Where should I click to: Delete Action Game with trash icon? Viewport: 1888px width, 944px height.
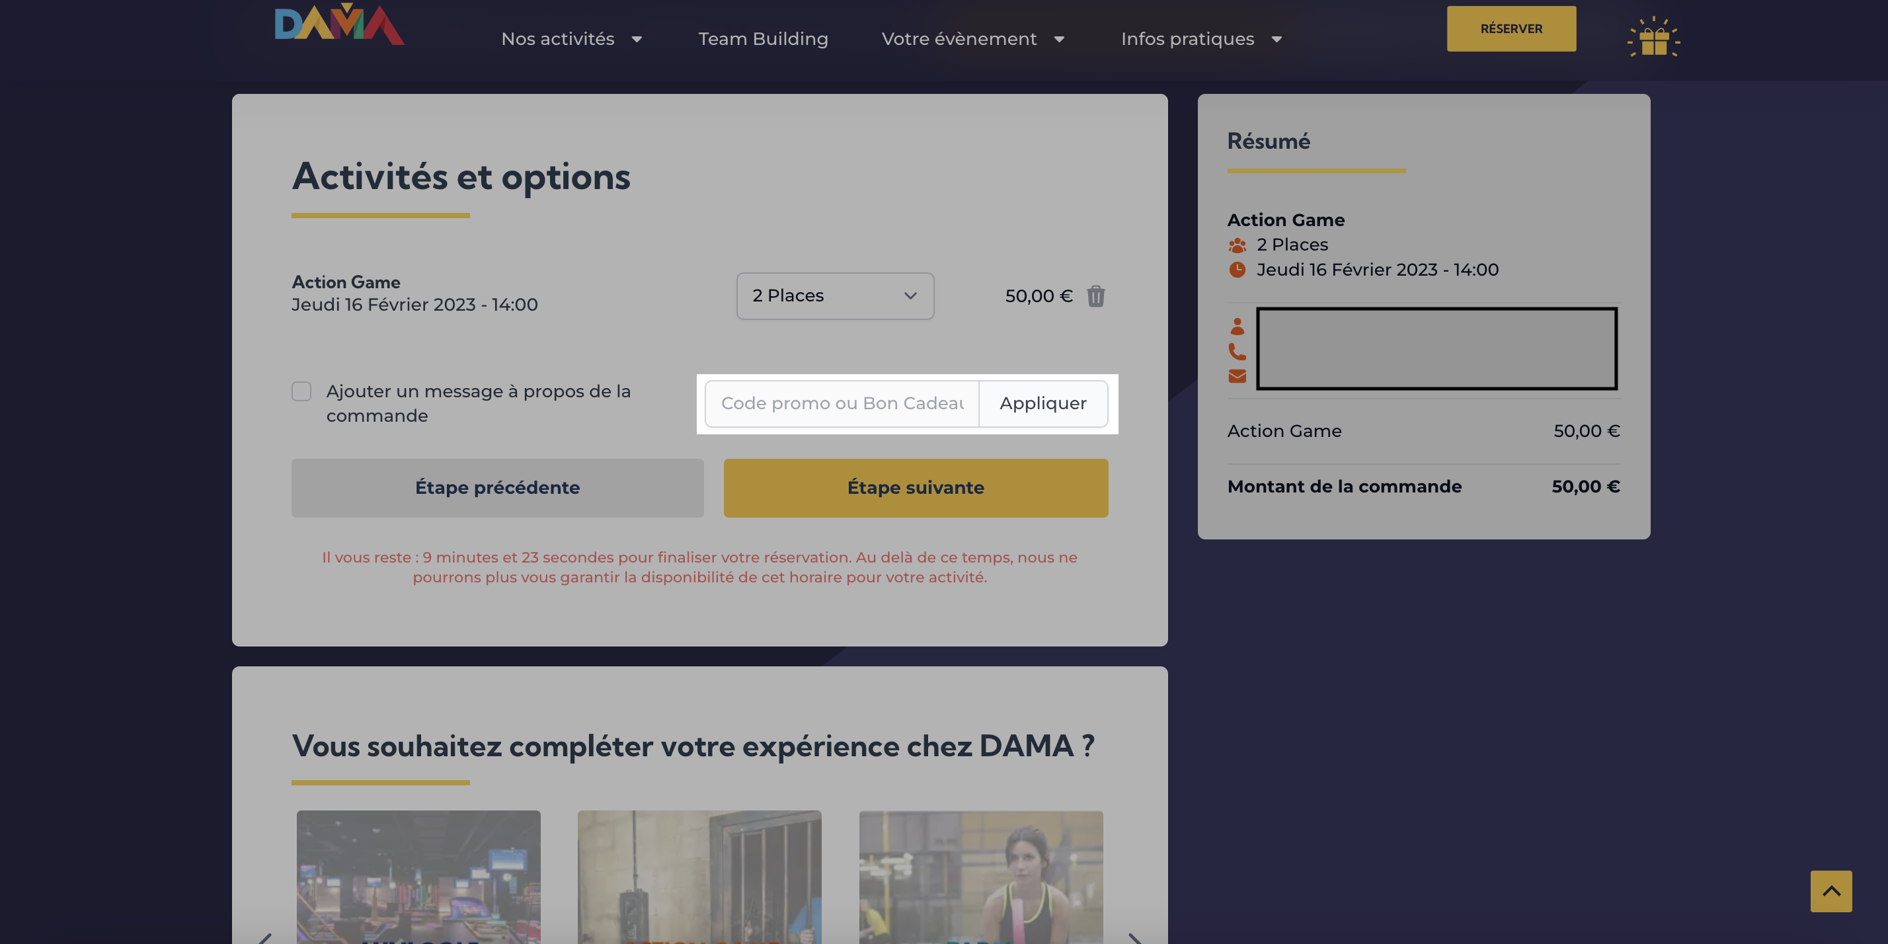1096,296
